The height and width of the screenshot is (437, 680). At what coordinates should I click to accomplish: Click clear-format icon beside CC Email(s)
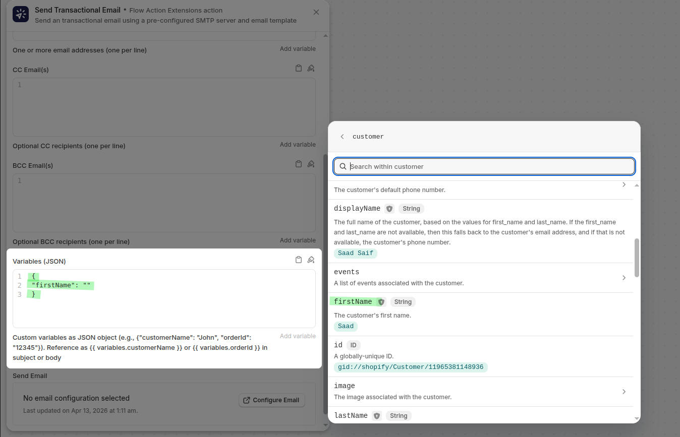[311, 68]
